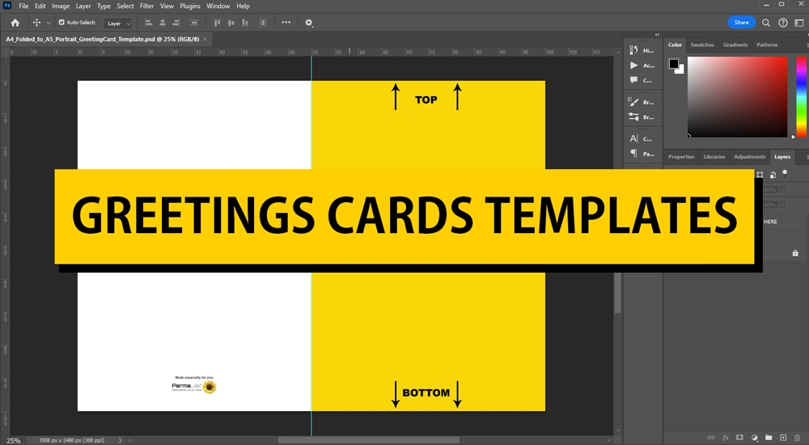Image resolution: width=809 pixels, height=445 pixels.
Task: Click the layer lock icon
Action: [x=795, y=253]
